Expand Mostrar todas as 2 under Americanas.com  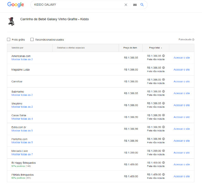22,60
